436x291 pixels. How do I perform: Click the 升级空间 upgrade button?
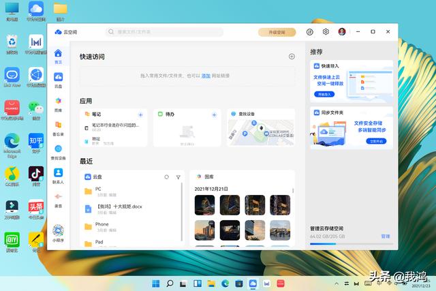click(277, 32)
